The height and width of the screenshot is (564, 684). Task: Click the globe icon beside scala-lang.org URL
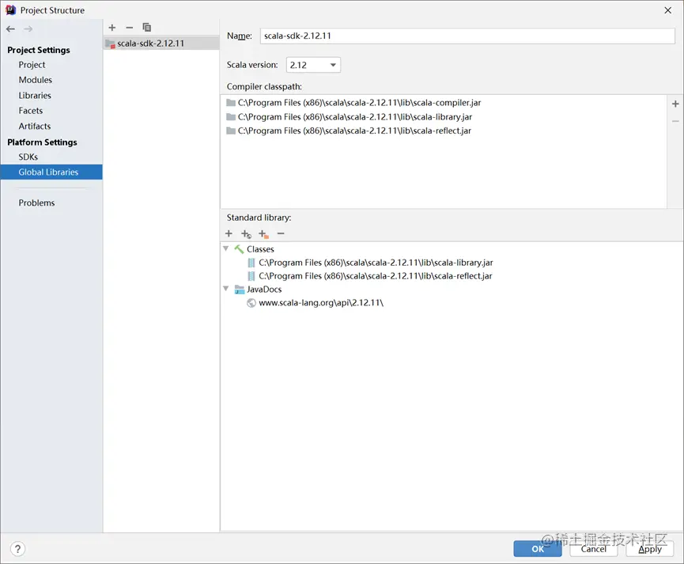(251, 303)
